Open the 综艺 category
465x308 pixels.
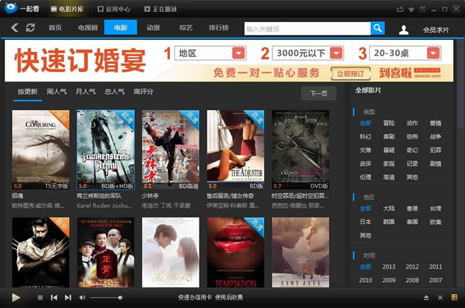(x=186, y=27)
